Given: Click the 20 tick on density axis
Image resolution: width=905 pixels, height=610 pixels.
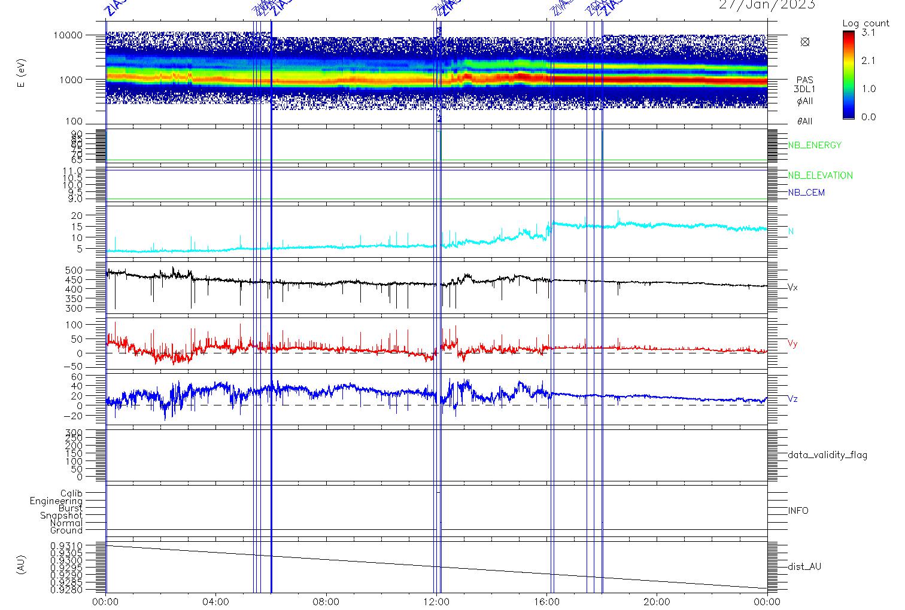Looking at the screenshot, I should click(x=77, y=215).
